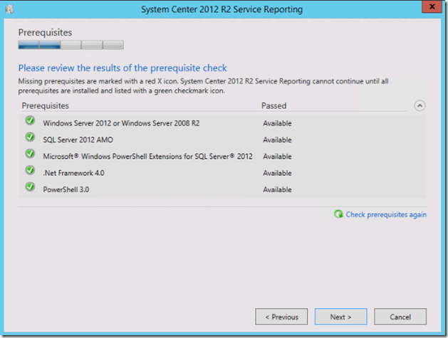Click green checkmark beside Windows Server 2012

tap(30, 121)
